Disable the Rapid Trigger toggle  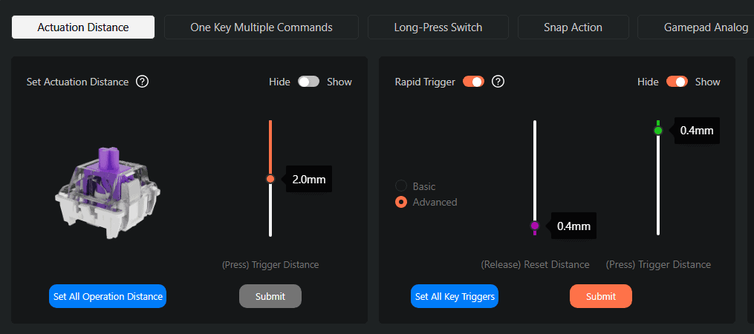coord(474,82)
